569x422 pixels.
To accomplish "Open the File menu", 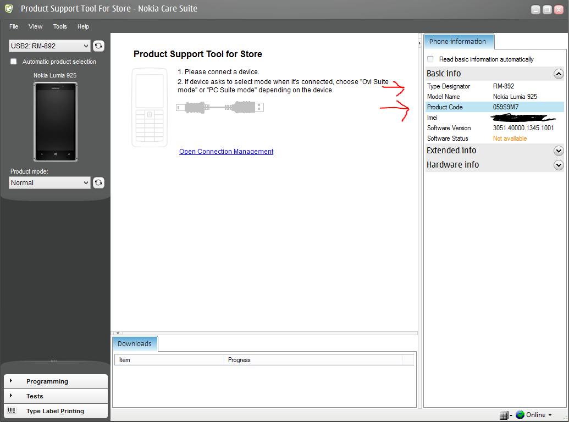I will (x=14, y=26).
